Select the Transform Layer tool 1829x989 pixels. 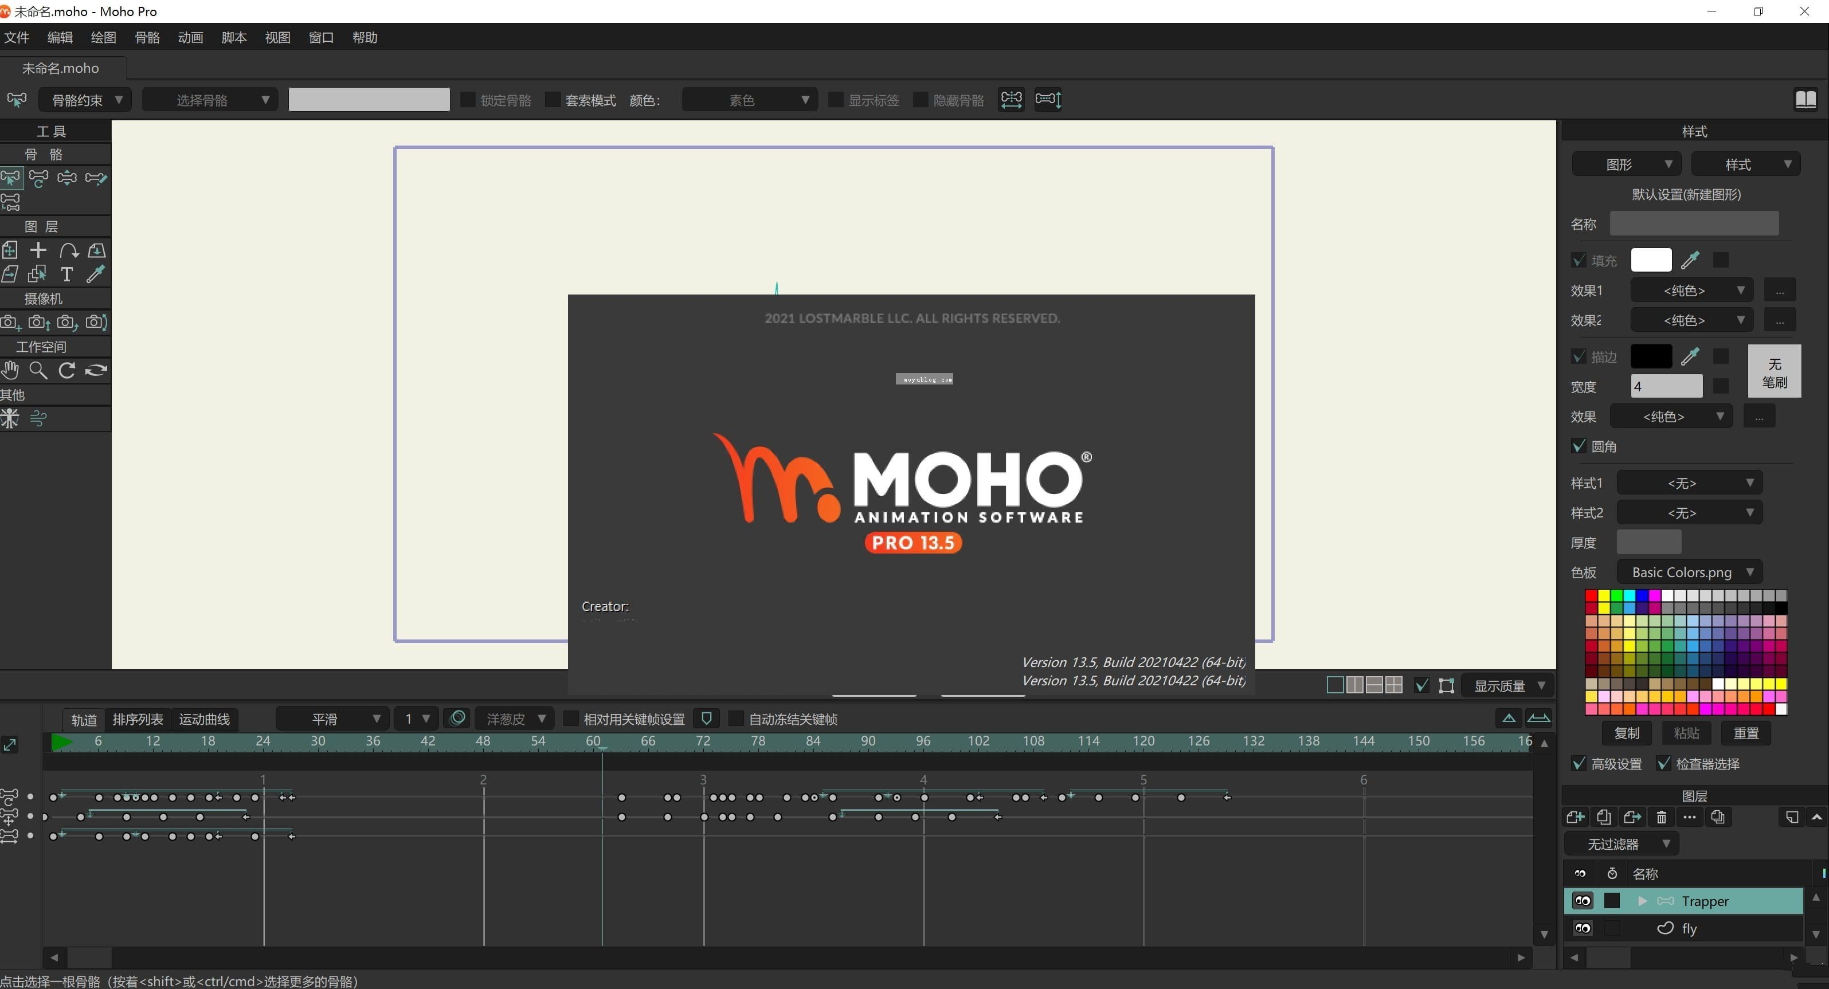click(11, 250)
